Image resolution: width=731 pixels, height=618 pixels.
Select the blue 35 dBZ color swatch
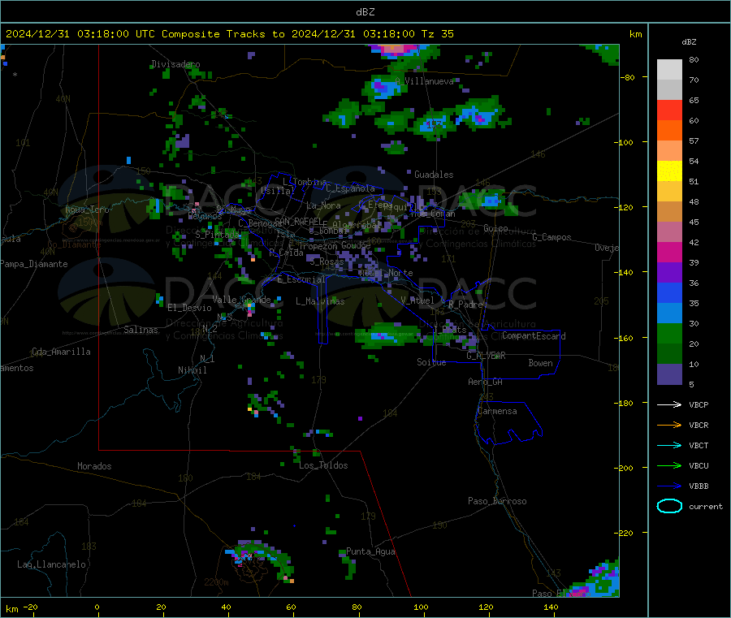(669, 292)
